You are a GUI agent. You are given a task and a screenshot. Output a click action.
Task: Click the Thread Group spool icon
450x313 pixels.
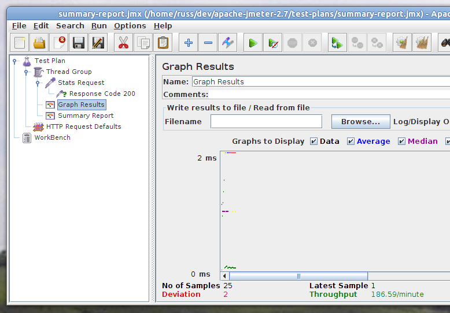tap(38, 72)
